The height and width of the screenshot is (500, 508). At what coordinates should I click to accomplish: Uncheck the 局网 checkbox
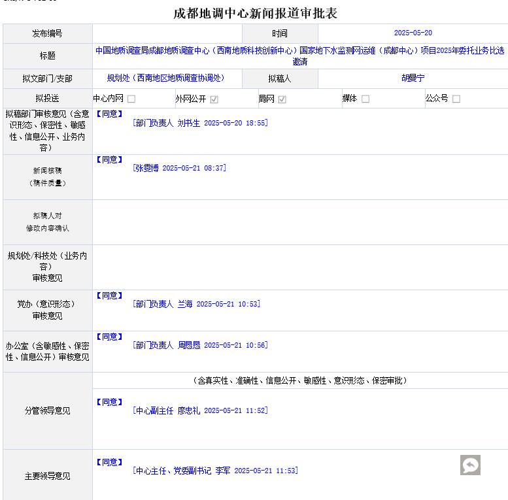[282, 99]
